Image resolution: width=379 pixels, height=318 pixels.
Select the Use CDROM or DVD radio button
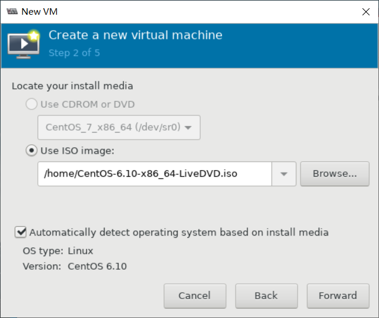31,104
